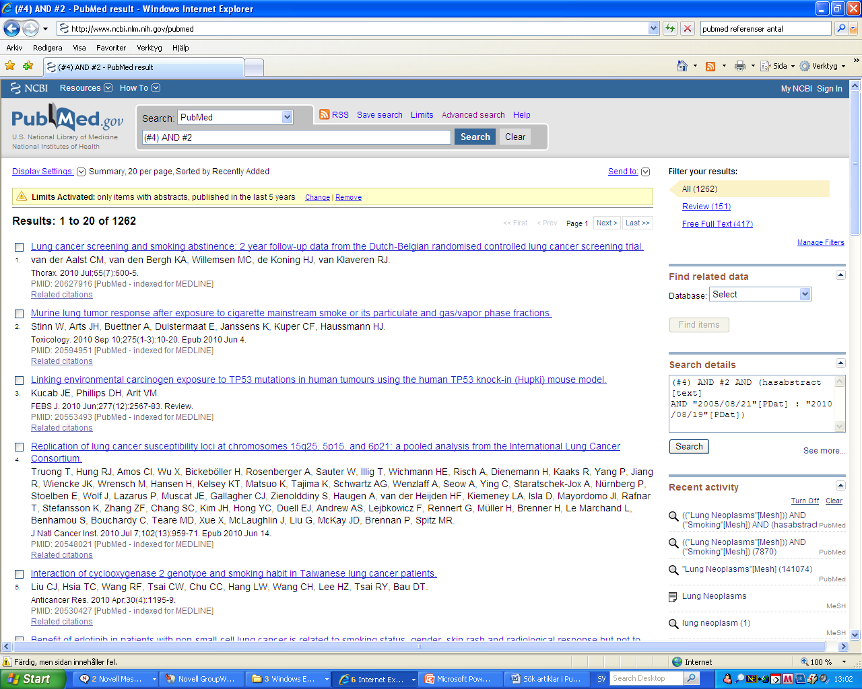Click the PubMed query input field
The height and width of the screenshot is (689, 862).
point(296,137)
